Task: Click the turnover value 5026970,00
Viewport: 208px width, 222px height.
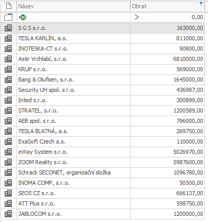Action: click(x=188, y=152)
